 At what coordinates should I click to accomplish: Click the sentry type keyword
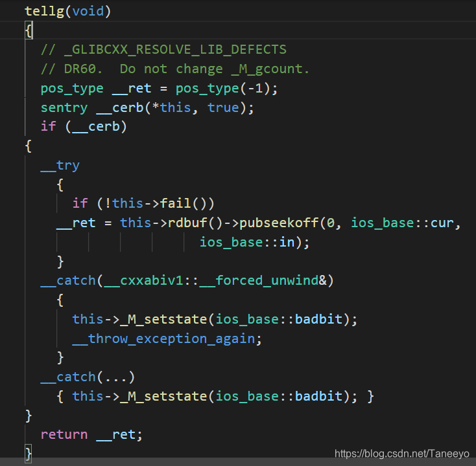pyautogui.click(x=64, y=108)
